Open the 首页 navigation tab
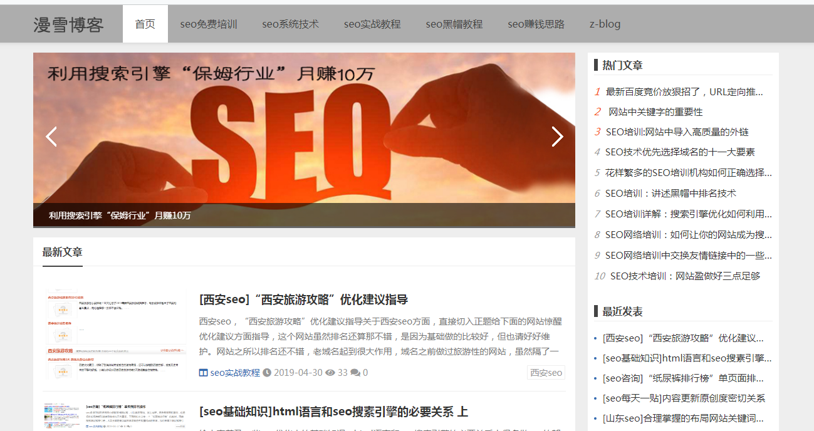The height and width of the screenshot is (431, 814). point(145,24)
